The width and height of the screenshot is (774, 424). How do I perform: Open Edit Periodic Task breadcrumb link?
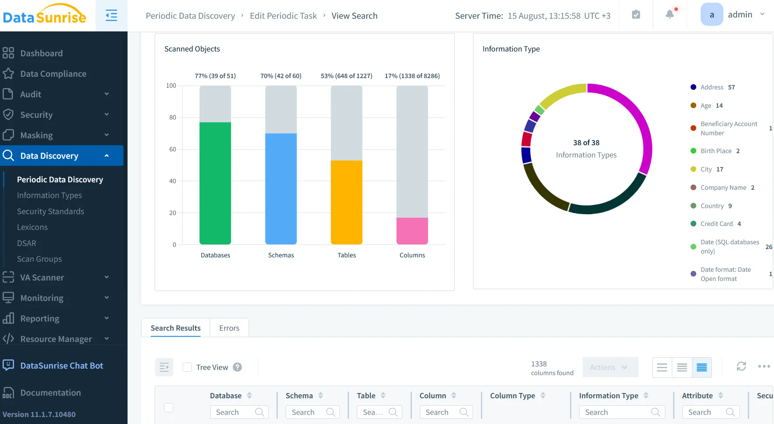tap(283, 15)
